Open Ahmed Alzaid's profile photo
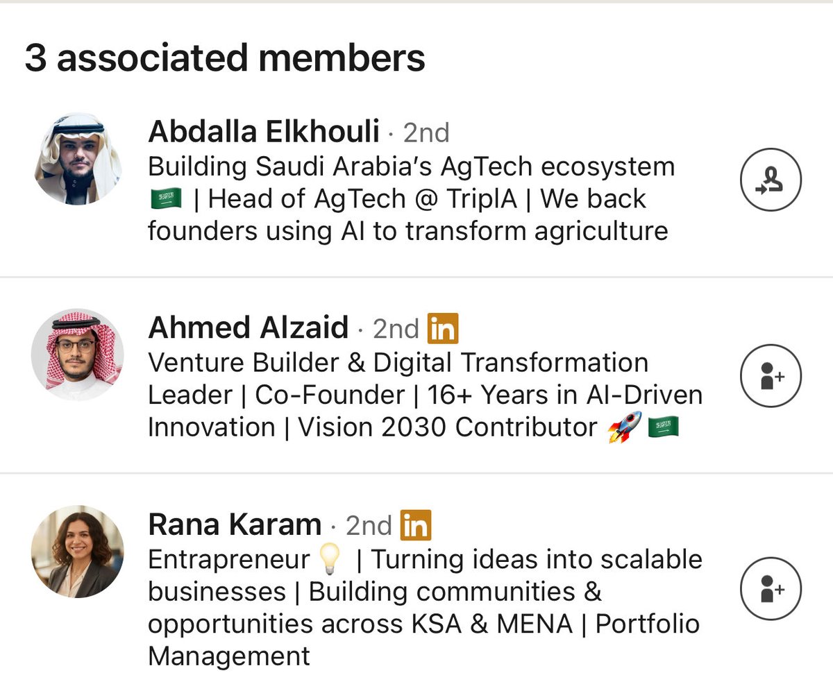This screenshot has width=833, height=700. point(78,355)
